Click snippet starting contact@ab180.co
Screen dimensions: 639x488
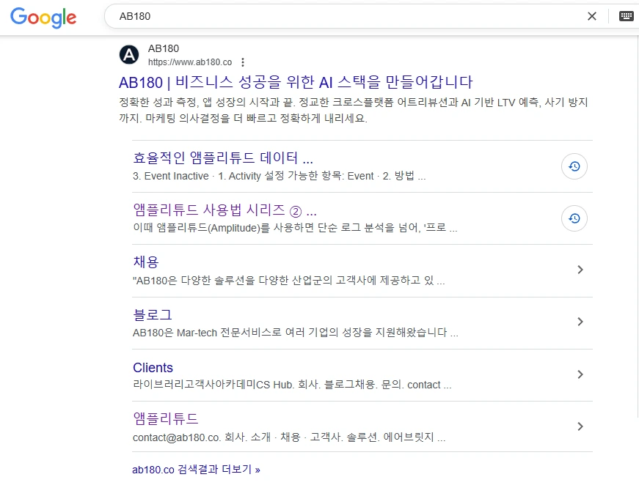(x=289, y=437)
